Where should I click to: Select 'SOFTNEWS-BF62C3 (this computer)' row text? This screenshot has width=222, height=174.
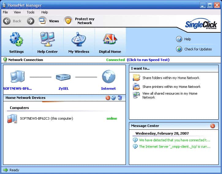[47, 118]
